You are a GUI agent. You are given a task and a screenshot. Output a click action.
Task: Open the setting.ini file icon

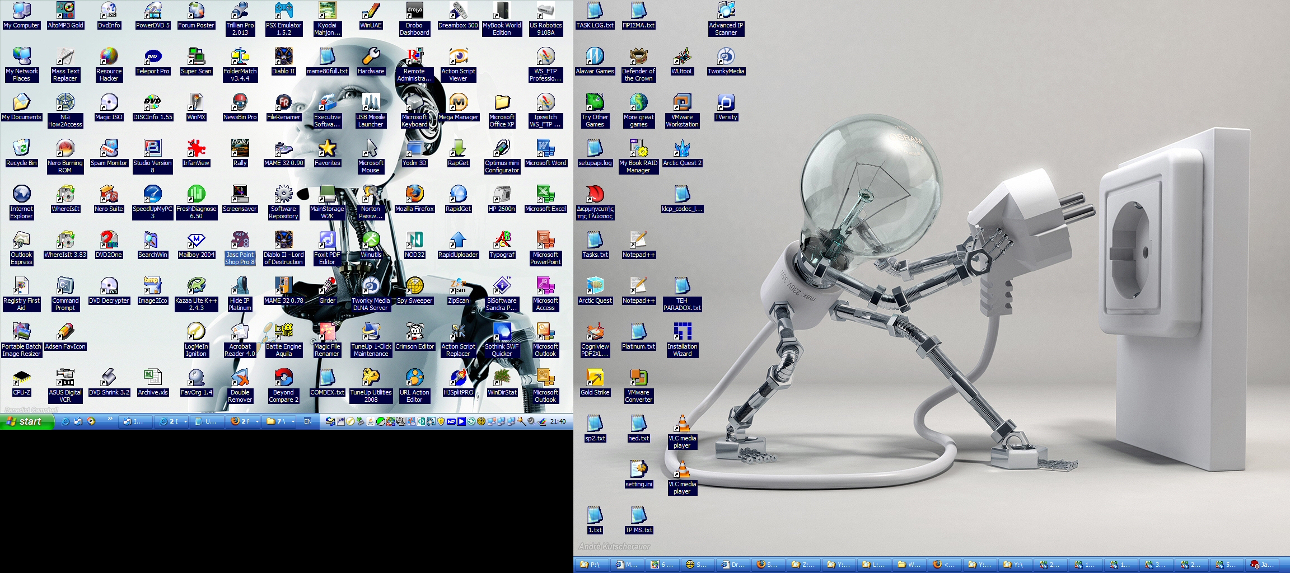(638, 475)
